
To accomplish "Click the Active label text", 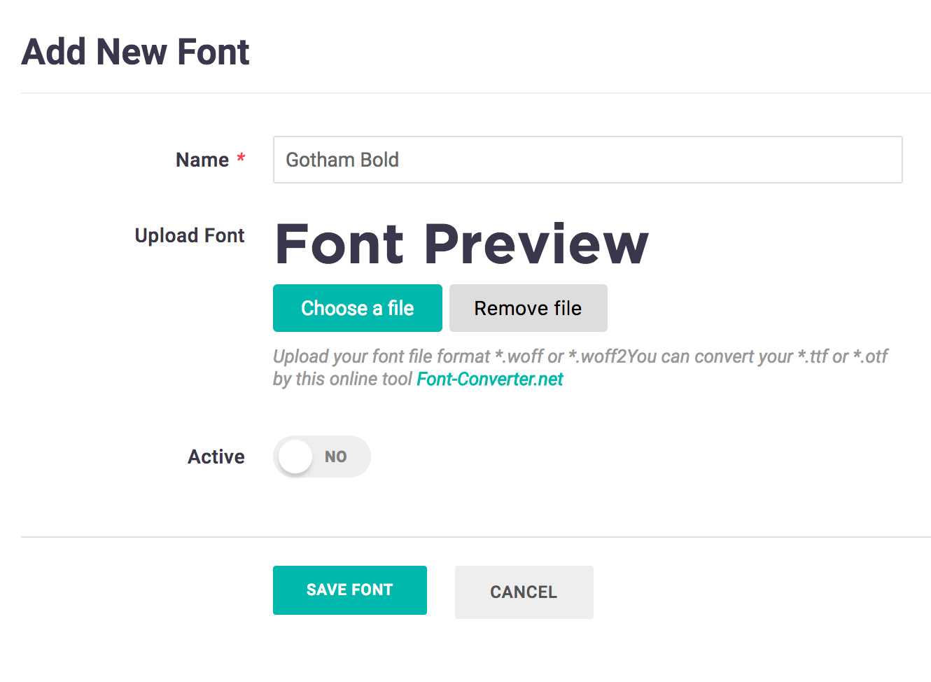I will (x=216, y=457).
